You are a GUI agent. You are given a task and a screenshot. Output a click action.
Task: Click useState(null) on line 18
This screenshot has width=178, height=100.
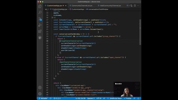coord(101,22)
